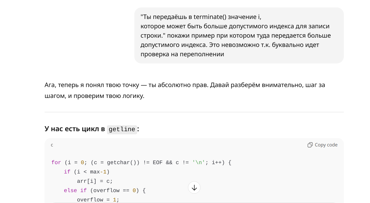Click the green '\n' string literal
The image size is (370, 203).
[x=199, y=163]
